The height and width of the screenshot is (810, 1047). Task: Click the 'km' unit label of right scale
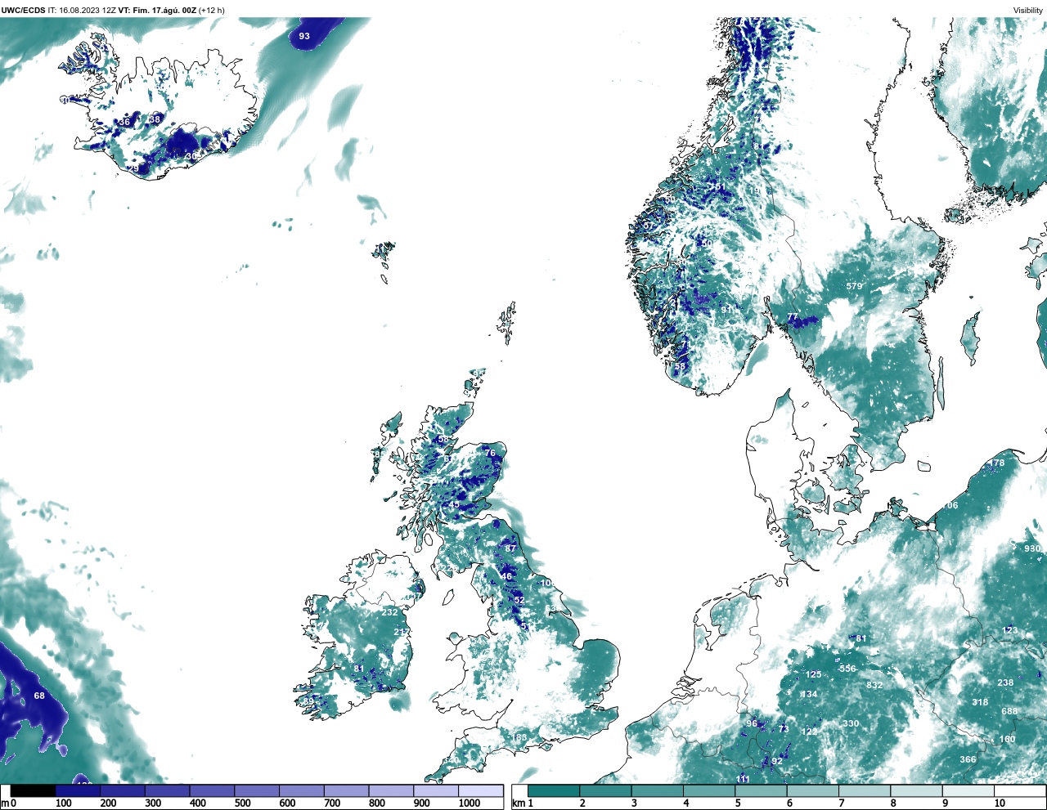[x=518, y=803]
